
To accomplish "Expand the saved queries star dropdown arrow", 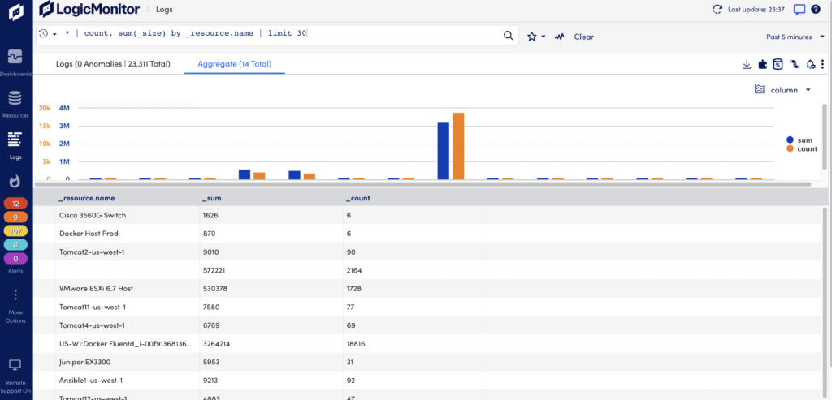I will click(544, 37).
